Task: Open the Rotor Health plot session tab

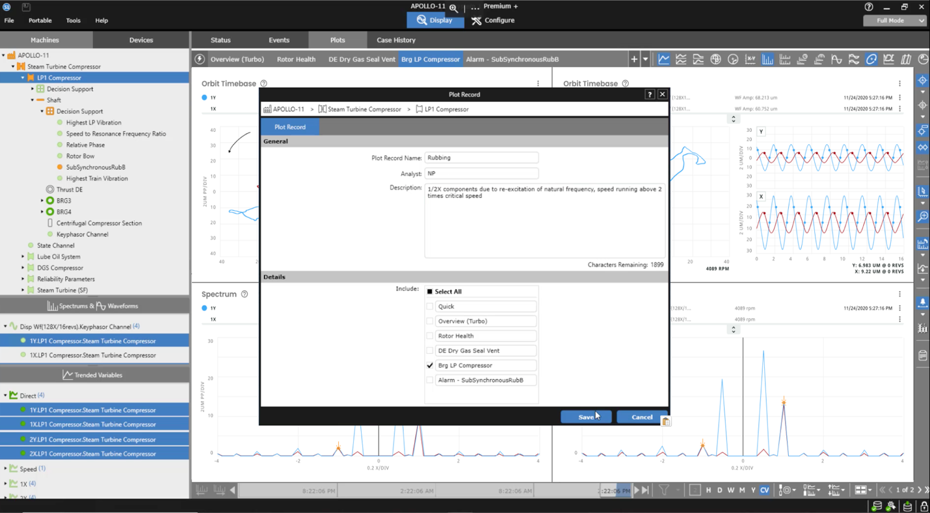Action: pyautogui.click(x=296, y=59)
